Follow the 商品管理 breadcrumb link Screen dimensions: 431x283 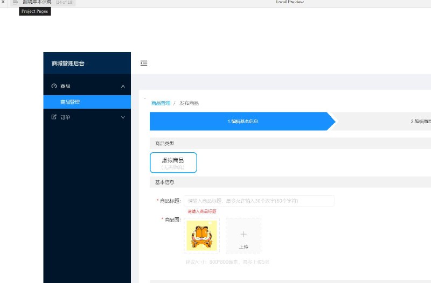point(161,103)
